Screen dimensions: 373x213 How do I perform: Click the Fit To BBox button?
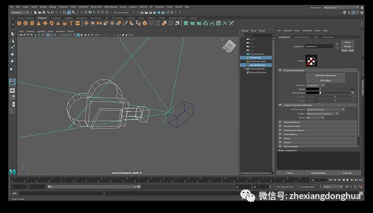tap(325, 80)
